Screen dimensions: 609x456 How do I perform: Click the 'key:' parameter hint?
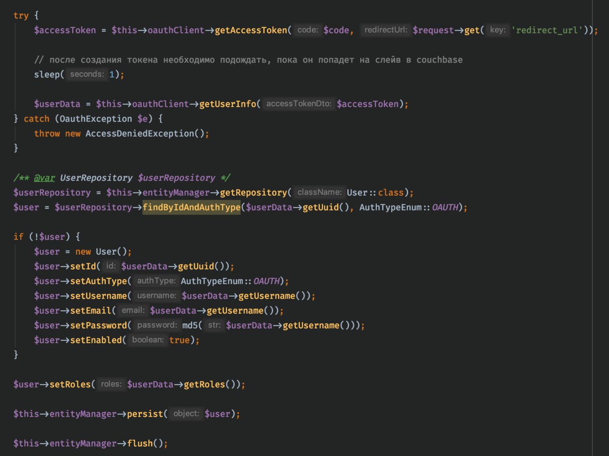[x=498, y=30]
